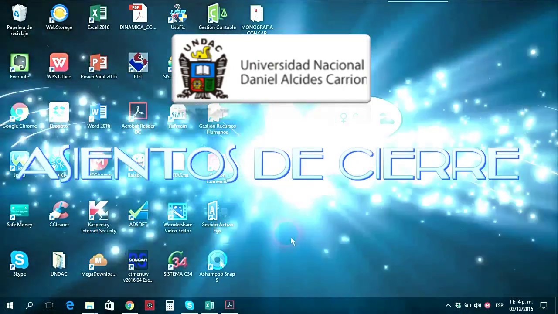This screenshot has height=314, width=558.
Task: Click red square taskbar app beside Calculator
Action: 150,305
